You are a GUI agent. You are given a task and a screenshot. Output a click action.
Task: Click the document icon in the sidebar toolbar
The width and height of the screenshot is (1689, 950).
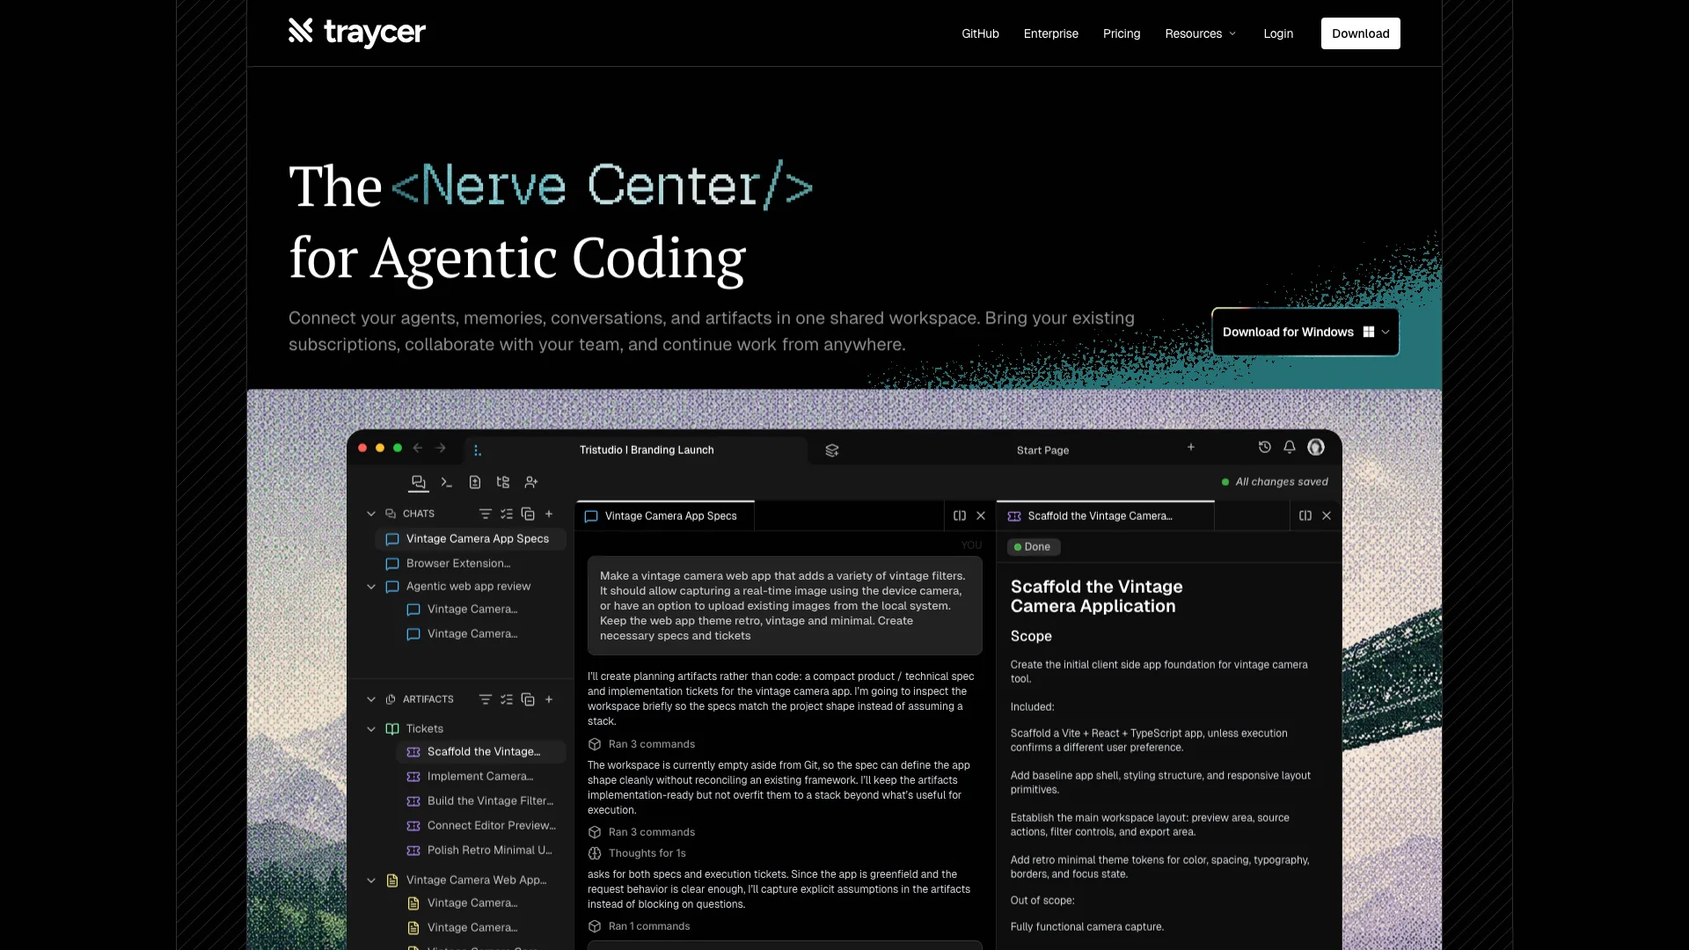tap(475, 482)
